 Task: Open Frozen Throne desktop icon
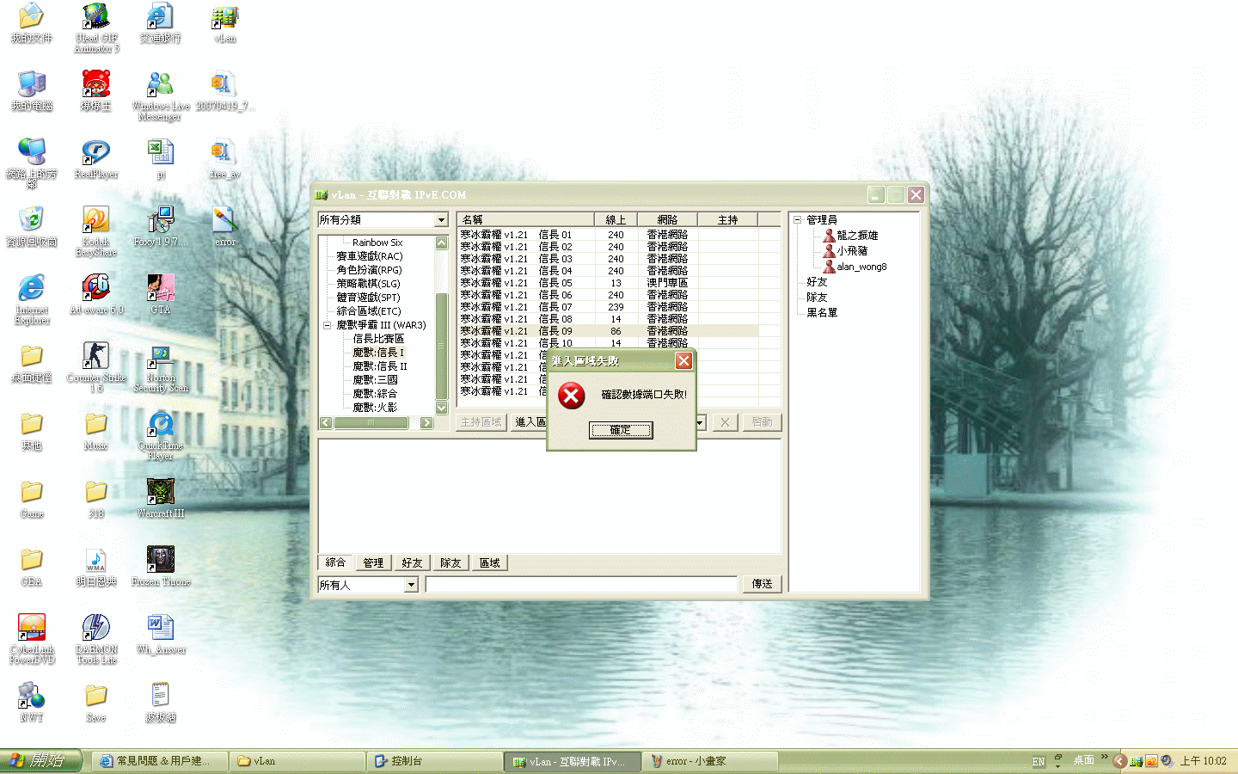[x=161, y=560]
